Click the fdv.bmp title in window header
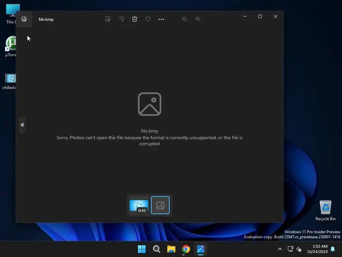This screenshot has width=342, height=257. [46, 19]
